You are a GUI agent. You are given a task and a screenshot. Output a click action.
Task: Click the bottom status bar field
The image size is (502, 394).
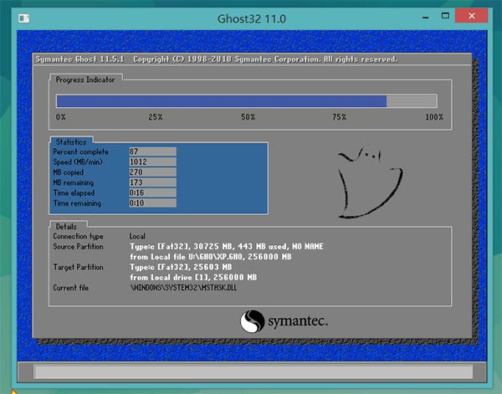[253, 372]
